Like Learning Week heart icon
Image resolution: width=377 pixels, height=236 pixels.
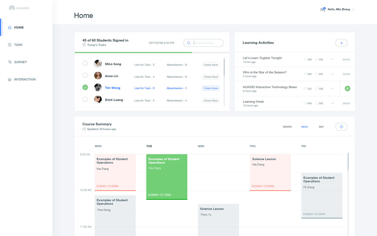coord(305,103)
